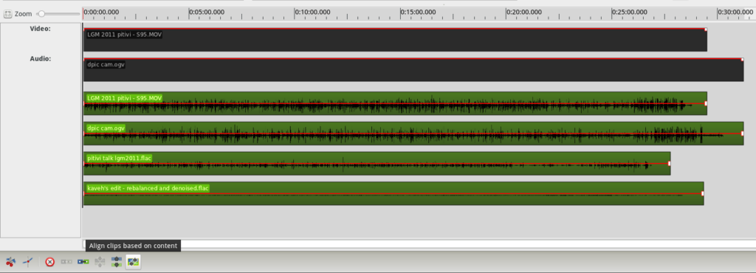Screen dimensions: 756x273
Task: Click the add keyframe tool icon
Action: click(28, 262)
